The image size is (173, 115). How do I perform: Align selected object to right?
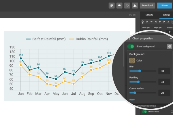[x=156, y=22]
